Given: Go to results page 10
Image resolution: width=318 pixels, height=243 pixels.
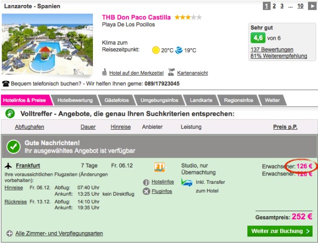Looking at the screenshot, I should pyautogui.click(x=300, y=6).
